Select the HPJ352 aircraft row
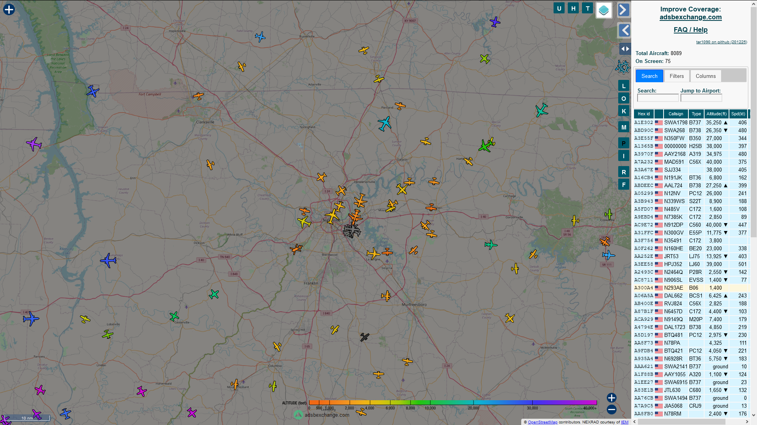The image size is (757, 425). coord(691,264)
